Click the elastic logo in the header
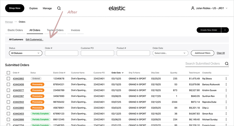The width and height of the screenshot is (234, 126). pos(117,8)
